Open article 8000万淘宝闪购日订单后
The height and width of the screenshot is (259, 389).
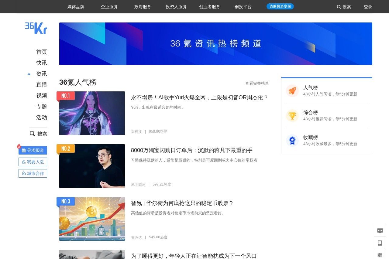pyautogui.click(x=192, y=150)
